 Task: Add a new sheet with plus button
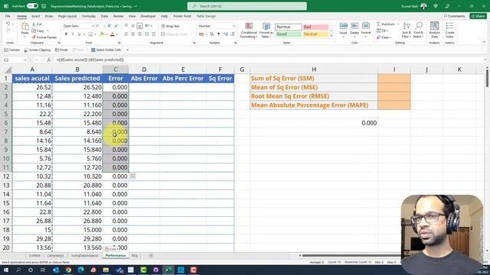(151, 255)
